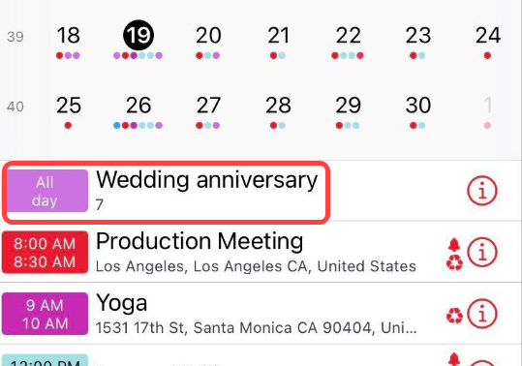This screenshot has width=522, height=366.
Task: Click the Production Meeting alarm bell icon
Action: coord(454,244)
